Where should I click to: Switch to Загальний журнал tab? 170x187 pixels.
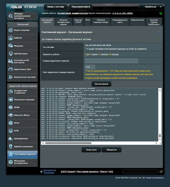[47, 22]
